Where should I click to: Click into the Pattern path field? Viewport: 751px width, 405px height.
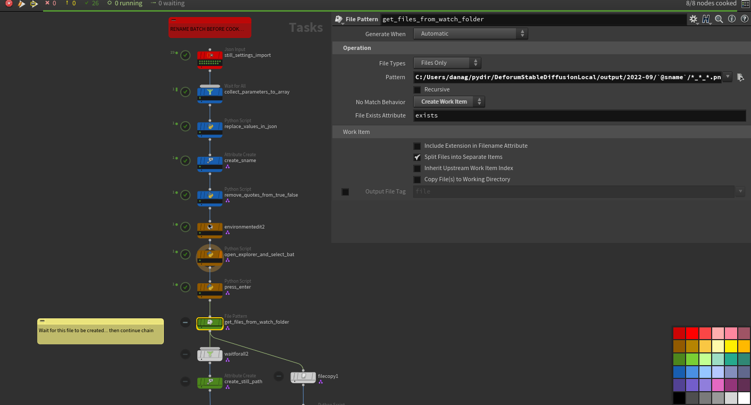click(x=568, y=77)
